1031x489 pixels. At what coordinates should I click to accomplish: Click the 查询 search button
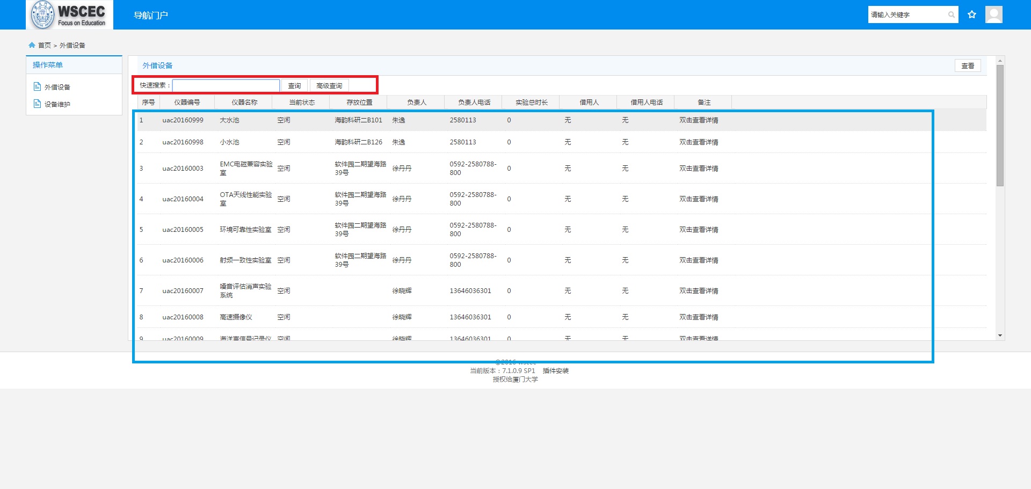click(294, 85)
